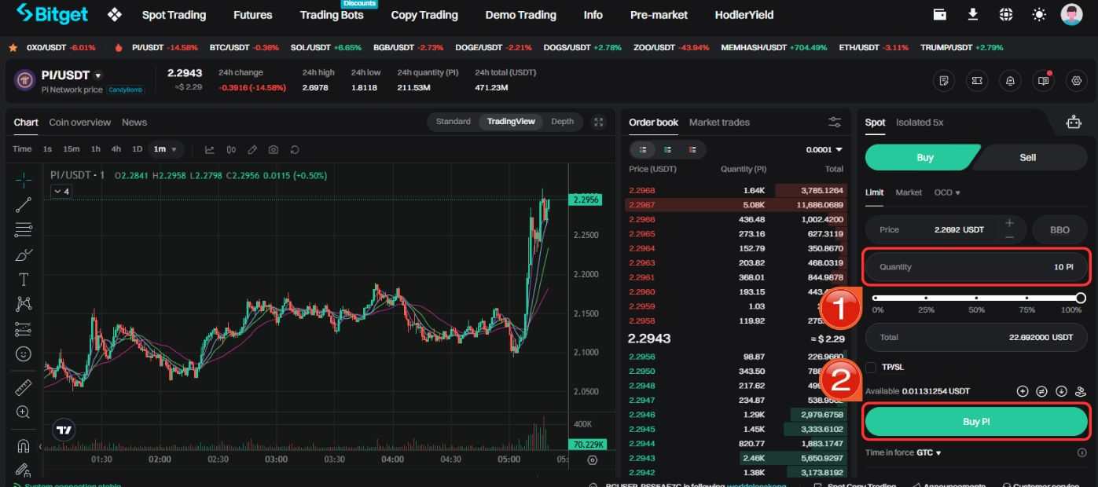Collapse the indicator legend with 4 chevron
Screen dimensions: 1098x487
tap(61, 191)
